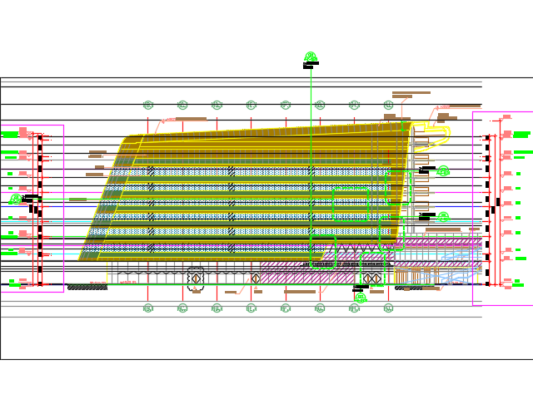Select the diamond door symbol at the lower-left base
The height and width of the screenshot is (399, 533).
196,278
